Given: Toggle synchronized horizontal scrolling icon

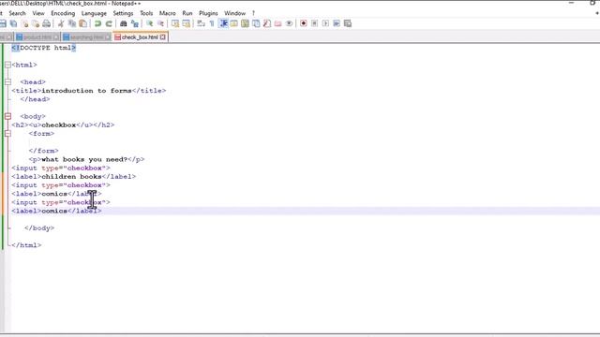Looking at the screenshot, I should [187, 23].
